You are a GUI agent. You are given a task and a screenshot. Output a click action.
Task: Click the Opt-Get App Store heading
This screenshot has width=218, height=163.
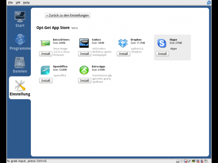[x=53, y=28]
